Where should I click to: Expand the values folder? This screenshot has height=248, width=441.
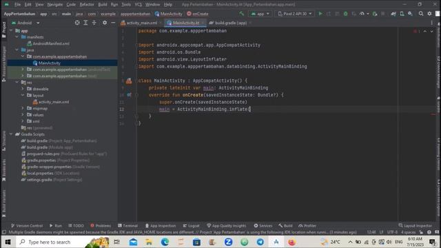23,115
